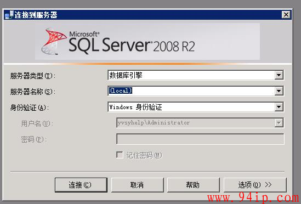Expand options with 选项(O) >> button
Screen dimensions: 301x204
(255, 185)
